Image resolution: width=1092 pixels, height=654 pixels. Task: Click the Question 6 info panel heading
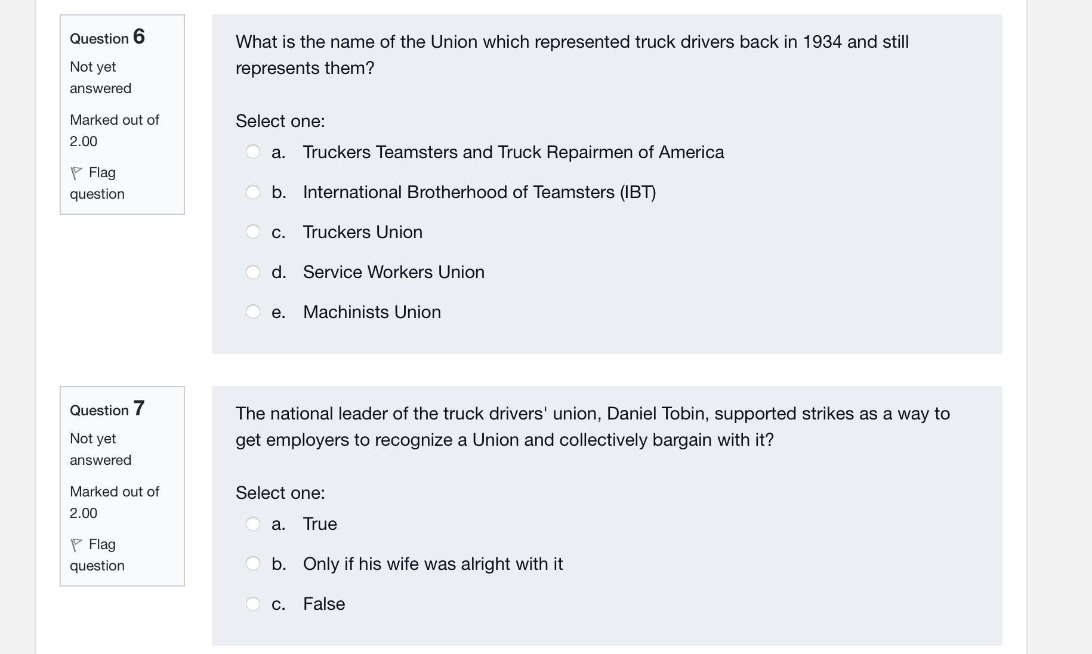coord(106,38)
